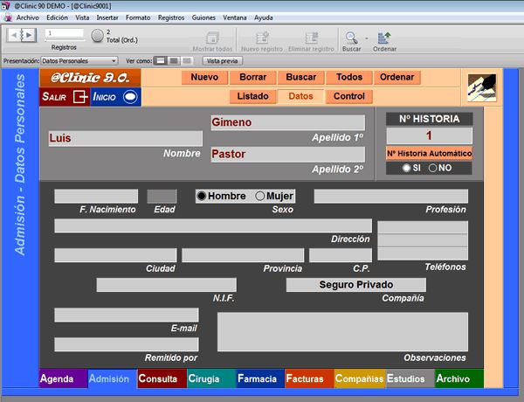This screenshot has width=524, height=402.
Task: Open the Vista menu
Action: pos(82,17)
